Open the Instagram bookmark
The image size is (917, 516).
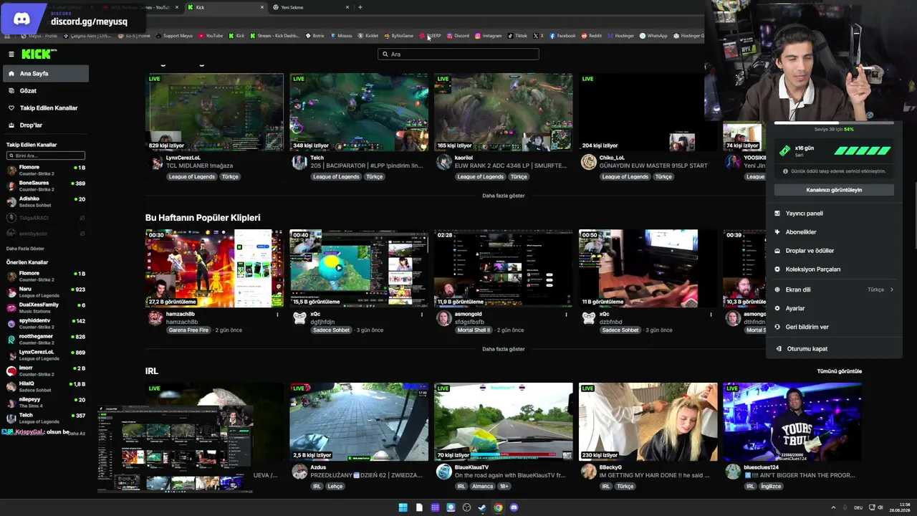pyautogui.click(x=488, y=36)
